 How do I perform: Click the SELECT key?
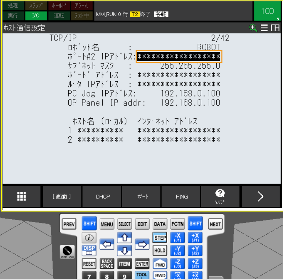tap(125, 224)
